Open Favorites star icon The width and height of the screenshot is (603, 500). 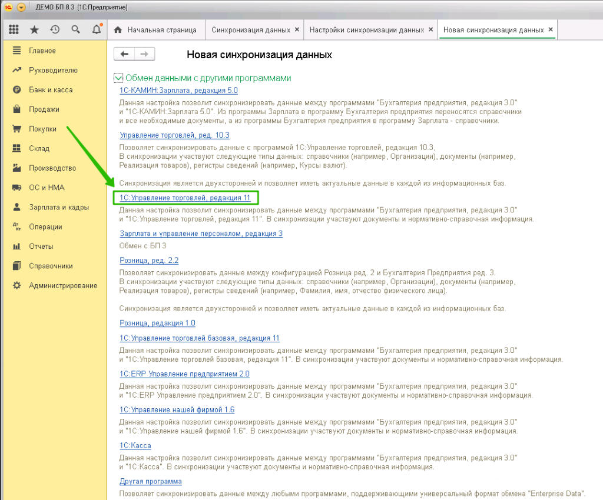click(34, 29)
